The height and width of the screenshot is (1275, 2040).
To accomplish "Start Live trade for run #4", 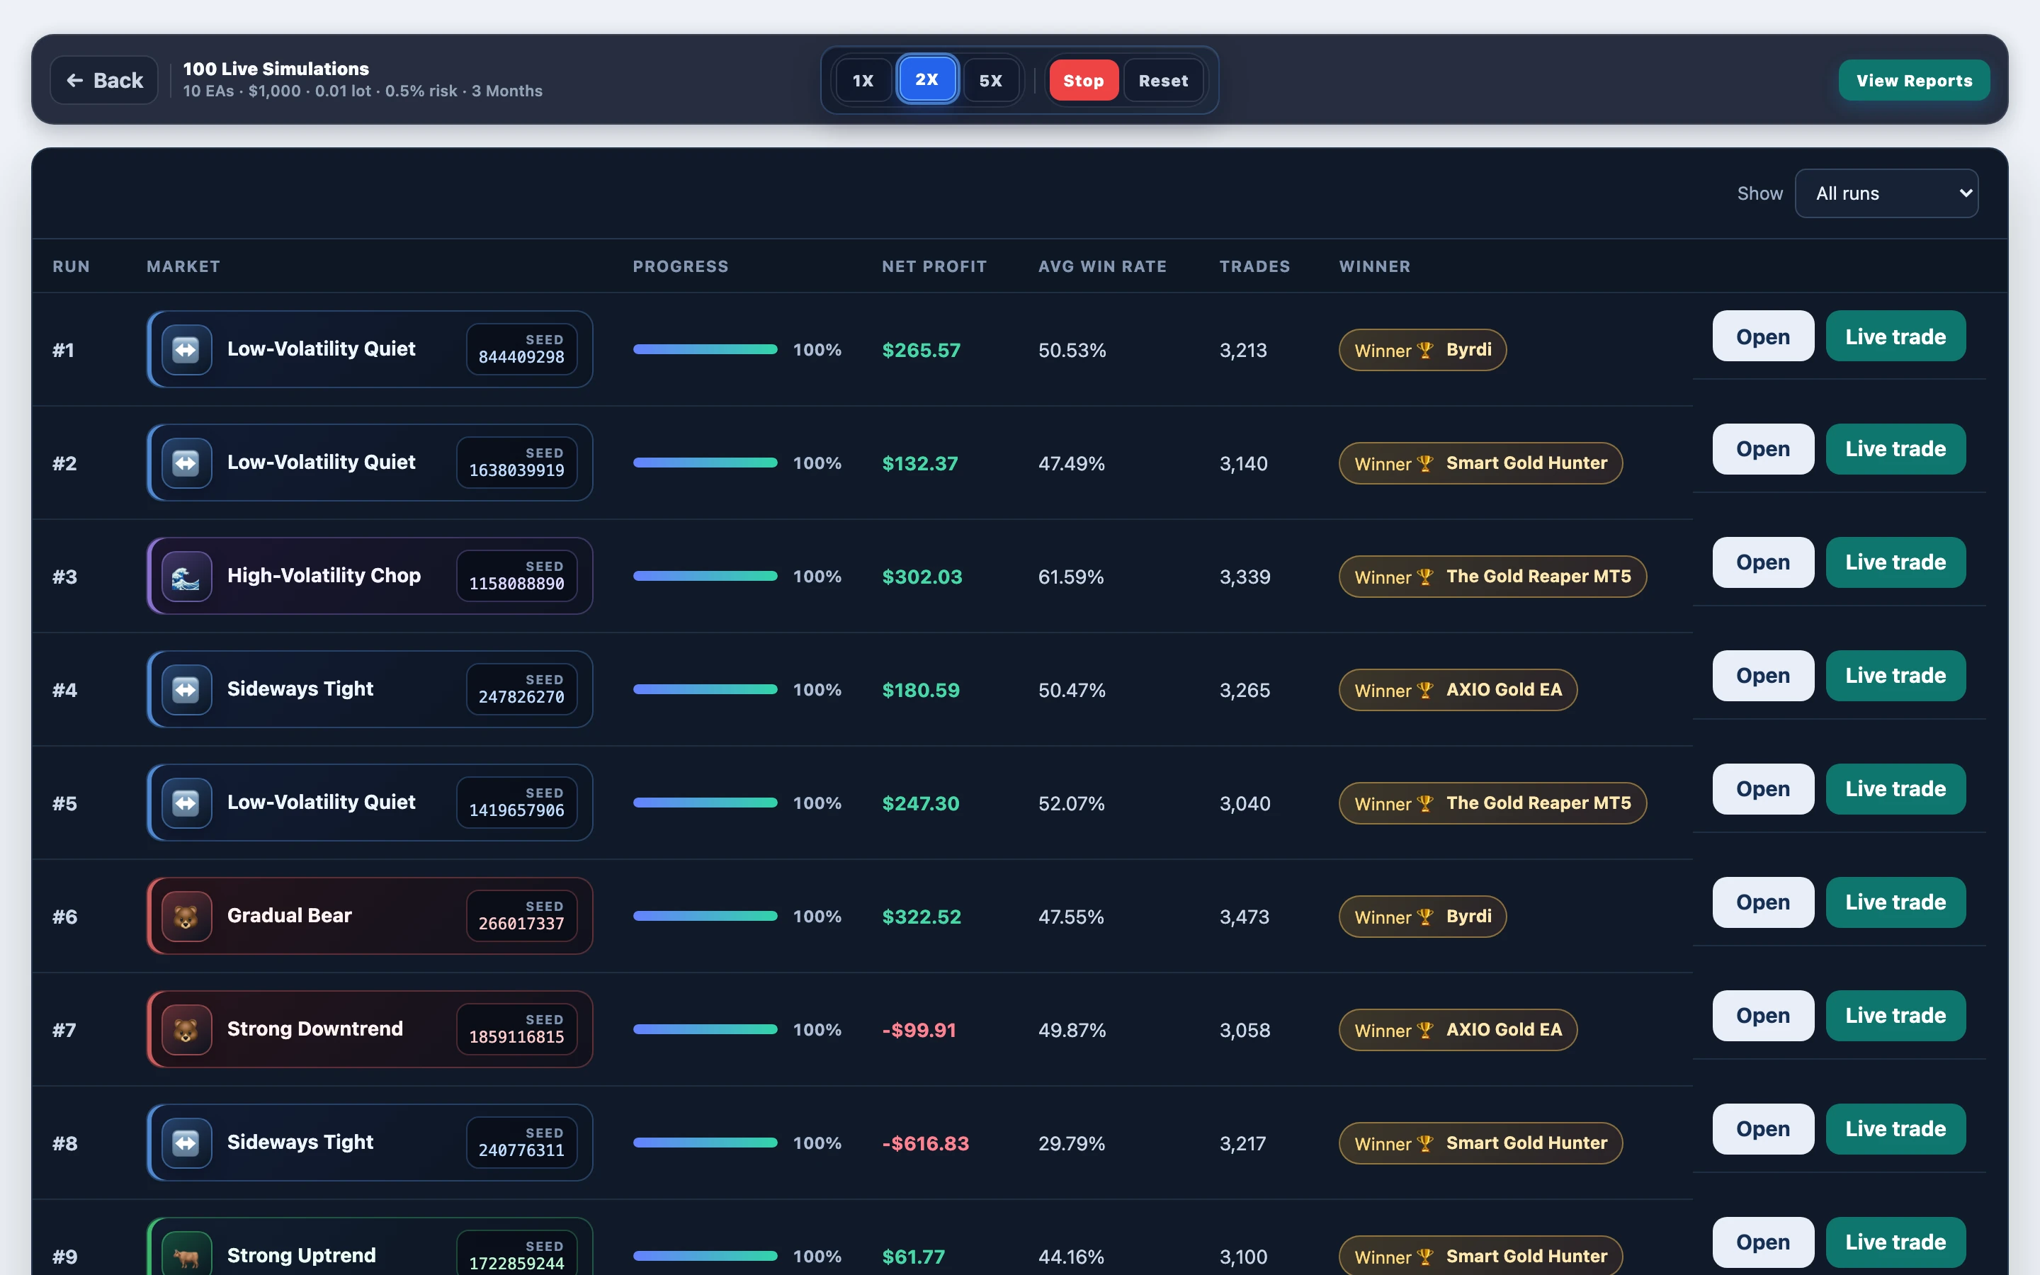I will pyautogui.click(x=1895, y=676).
